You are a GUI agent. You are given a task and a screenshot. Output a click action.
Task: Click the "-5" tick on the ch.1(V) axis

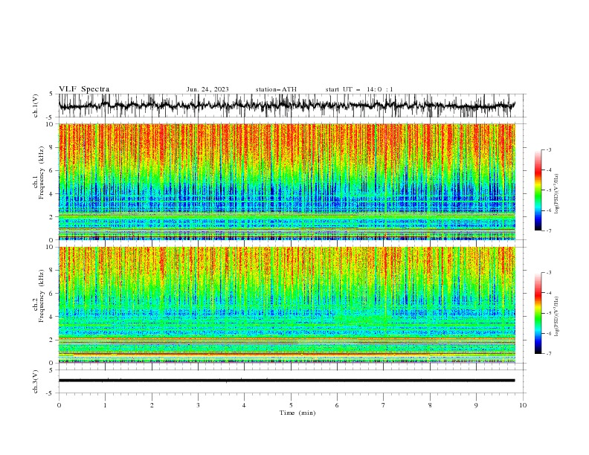pos(51,117)
